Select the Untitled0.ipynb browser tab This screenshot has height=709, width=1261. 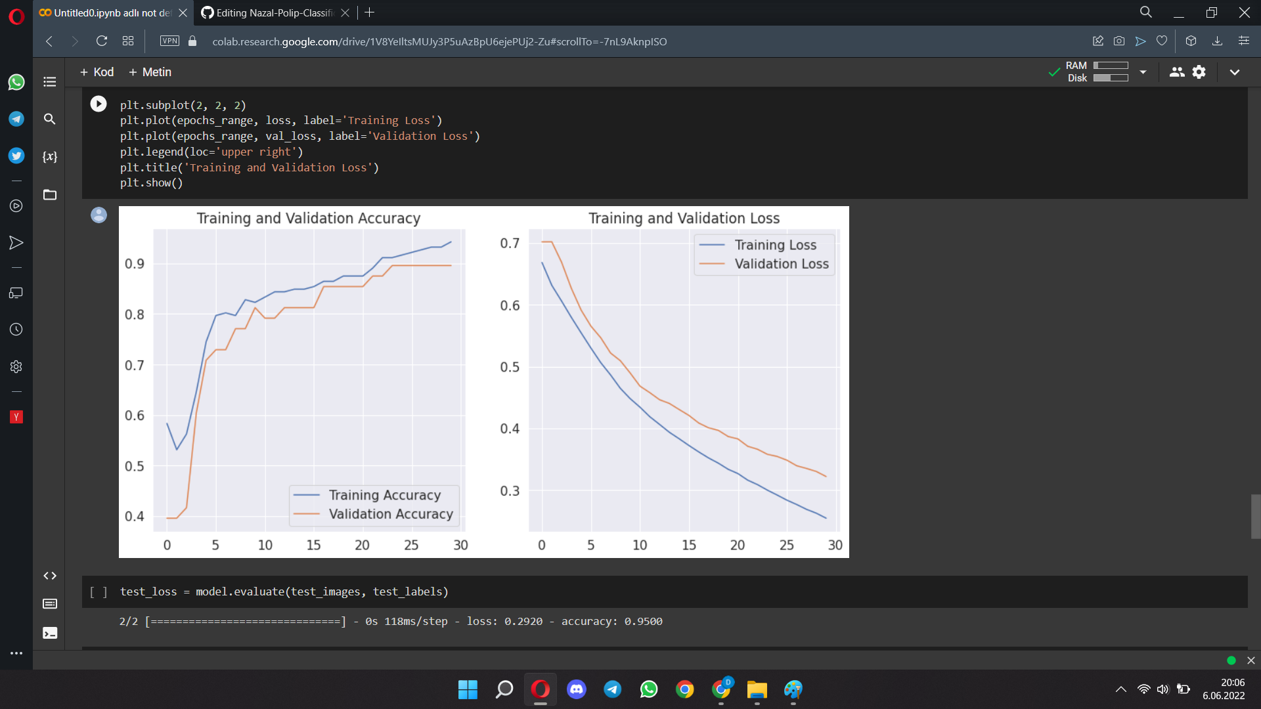[x=108, y=12]
